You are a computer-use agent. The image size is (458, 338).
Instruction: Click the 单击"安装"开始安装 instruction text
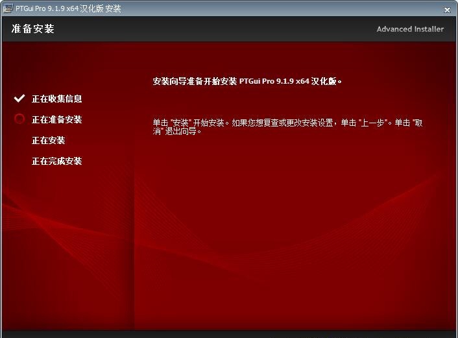coord(288,127)
